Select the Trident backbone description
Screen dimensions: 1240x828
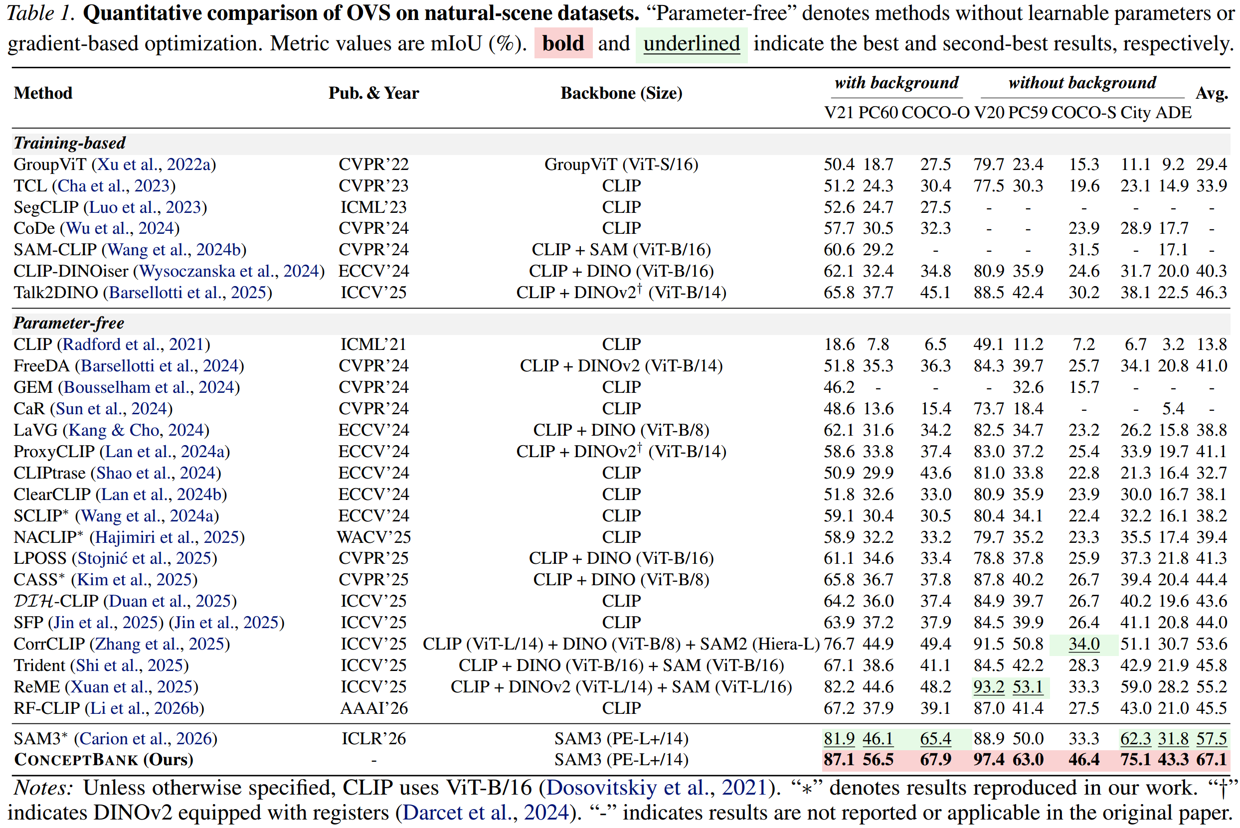[622, 665]
